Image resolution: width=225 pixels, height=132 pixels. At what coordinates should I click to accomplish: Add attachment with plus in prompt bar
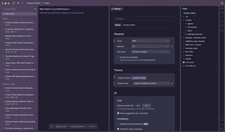coord(52,127)
